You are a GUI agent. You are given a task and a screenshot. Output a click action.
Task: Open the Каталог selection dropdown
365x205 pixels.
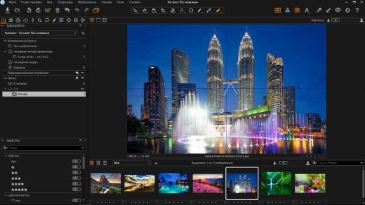click(x=40, y=33)
